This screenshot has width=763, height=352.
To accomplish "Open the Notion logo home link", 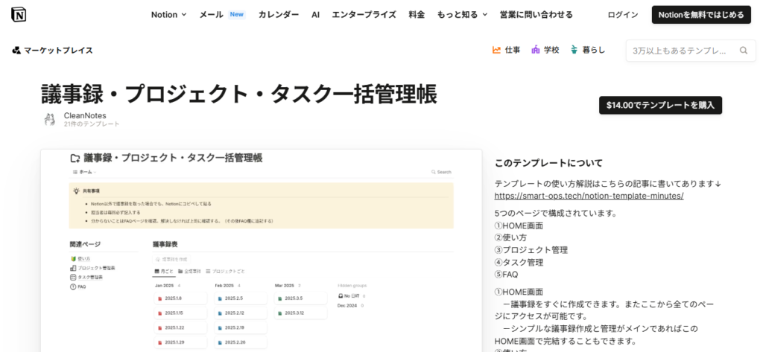I will [19, 15].
